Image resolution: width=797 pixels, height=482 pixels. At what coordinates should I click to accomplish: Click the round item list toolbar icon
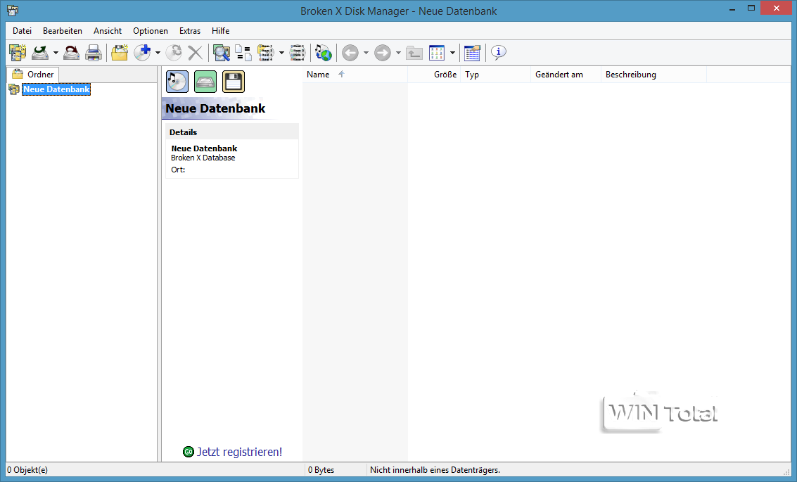(298, 52)
